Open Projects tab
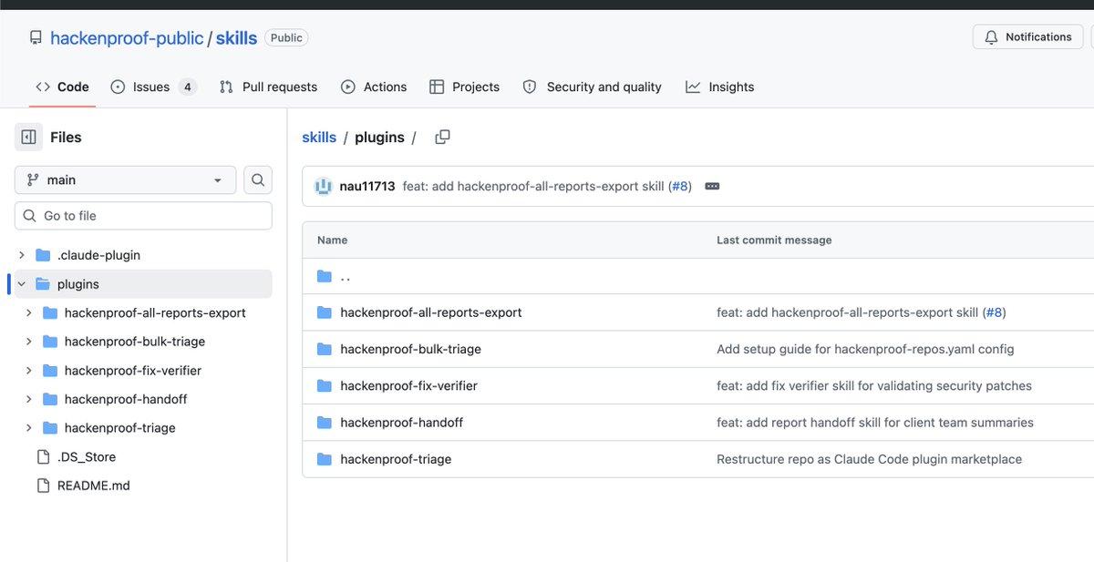The width and height of the screenshot is (1094, 562). tap(464, 87)
